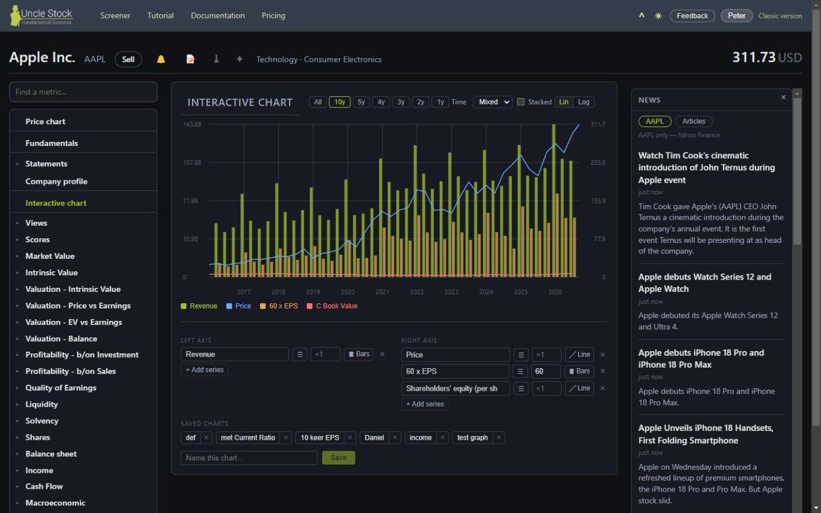Open the Peter user menu

point(736,16)
